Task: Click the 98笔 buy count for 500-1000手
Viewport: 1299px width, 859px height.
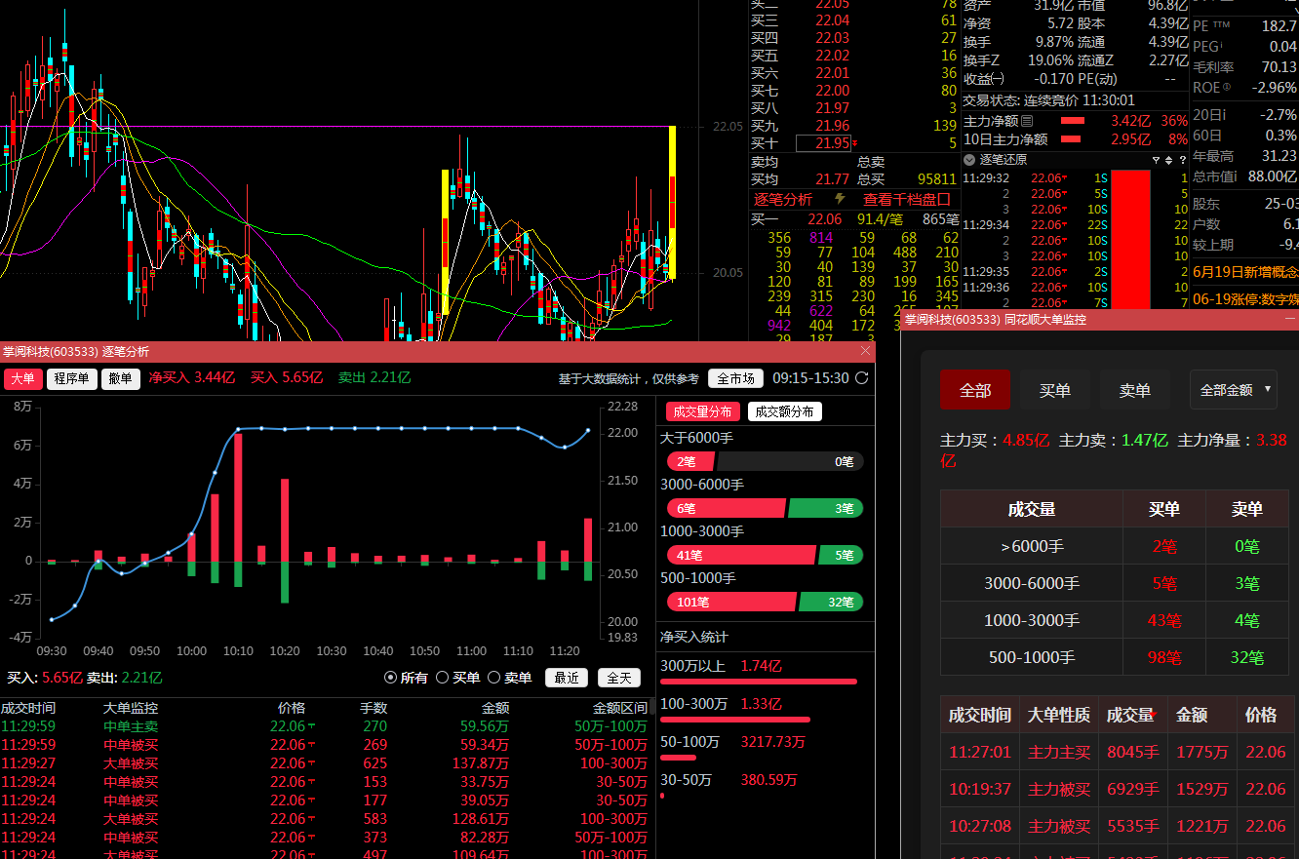Action: coord(1163,657)
